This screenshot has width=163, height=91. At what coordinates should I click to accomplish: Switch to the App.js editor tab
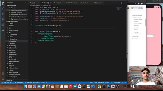33,3
